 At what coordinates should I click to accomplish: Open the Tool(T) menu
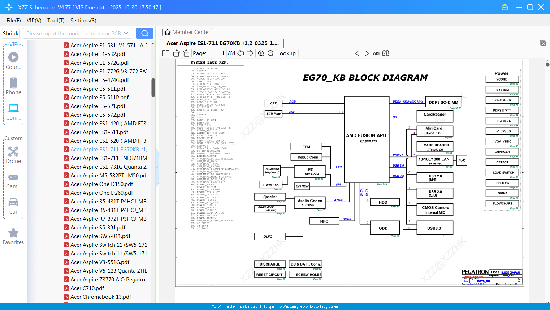56,21
